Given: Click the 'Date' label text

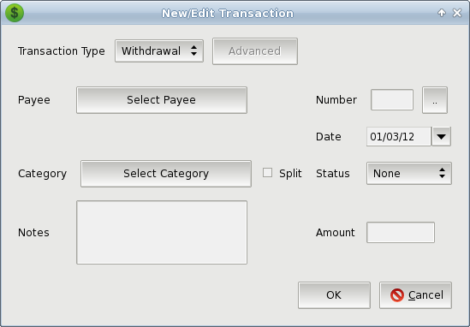Looking at the screenshot, I should [x=329, y=137].
